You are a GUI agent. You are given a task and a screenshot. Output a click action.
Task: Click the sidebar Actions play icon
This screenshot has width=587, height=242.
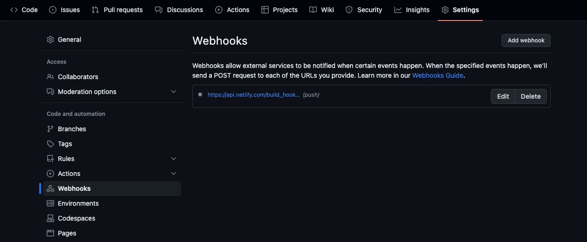[50, 174]
